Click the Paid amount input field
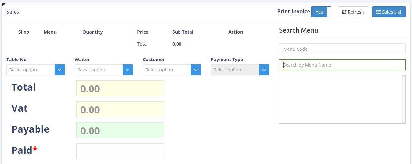The image size is (412, 164). click(x=120, y=151)
